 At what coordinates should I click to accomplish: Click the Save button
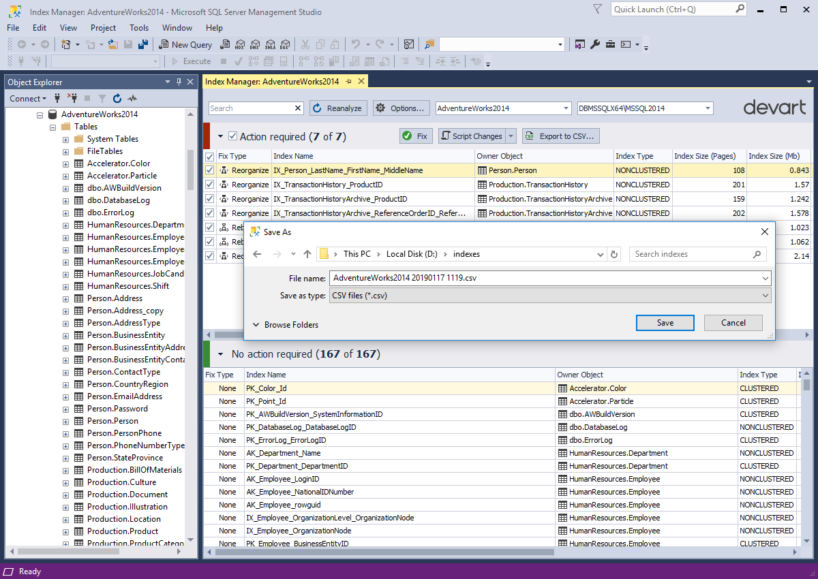665,323
